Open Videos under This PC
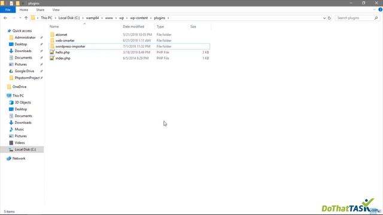383x215 pixels. 20,143
